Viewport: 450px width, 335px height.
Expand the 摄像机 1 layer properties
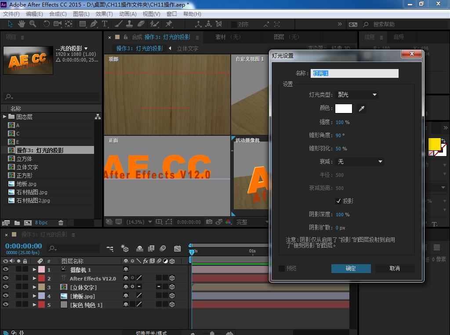pyautogui.click(x=34, y=269)
